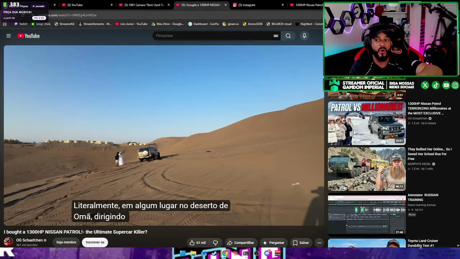This screenshot has width=460, height=259.
Task: Open OBS Studio from the taskbar
Action: tap(256, 253)
